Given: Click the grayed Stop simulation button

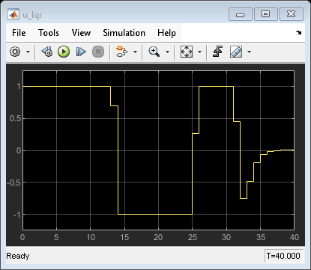Looking at the screenshot, I should tap(98, 52).
